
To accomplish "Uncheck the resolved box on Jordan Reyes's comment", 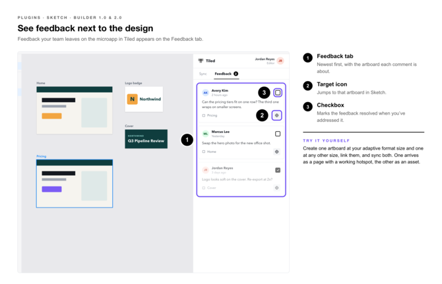I will tap(278, 170).
